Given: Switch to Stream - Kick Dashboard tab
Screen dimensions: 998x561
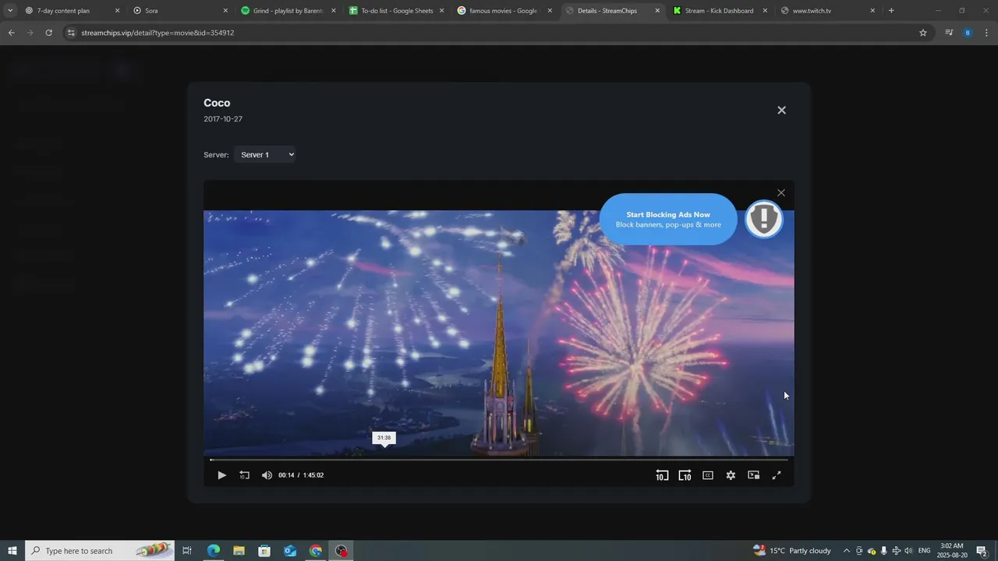Looking at the screenshot, I should (719, 11).
